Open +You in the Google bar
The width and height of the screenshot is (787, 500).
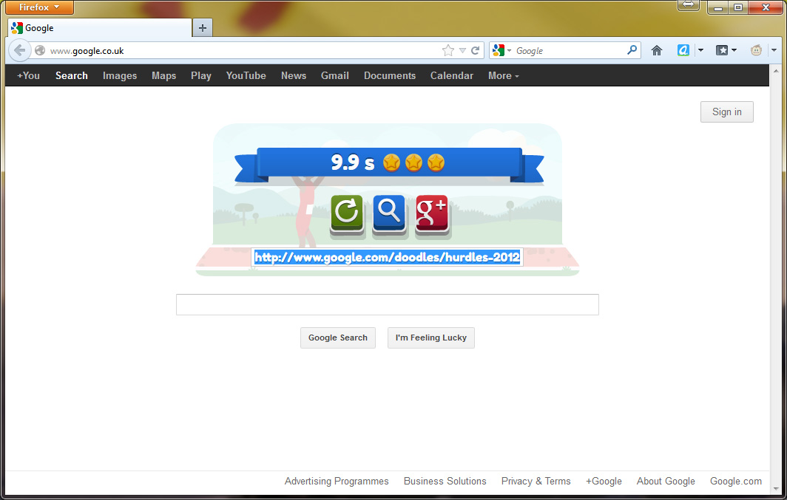click(x=28, y=75)
